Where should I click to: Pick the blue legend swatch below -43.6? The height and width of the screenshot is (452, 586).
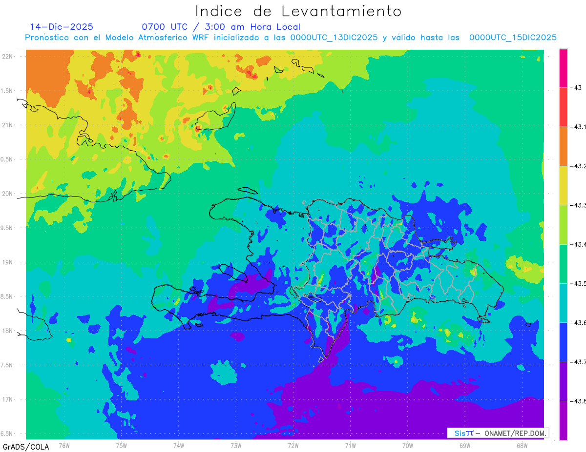coord(563,342)
